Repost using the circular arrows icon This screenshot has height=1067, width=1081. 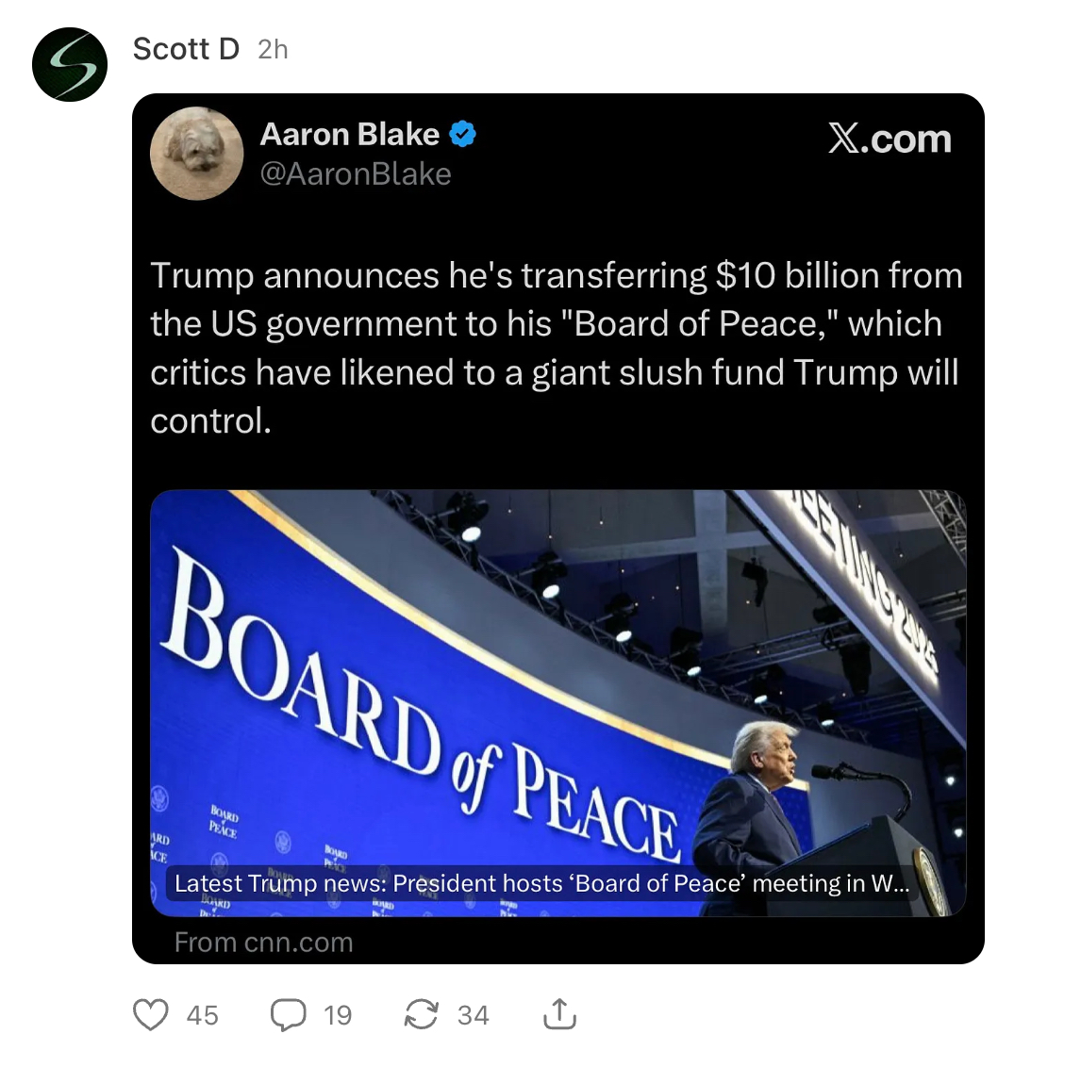coord(421,1014)
